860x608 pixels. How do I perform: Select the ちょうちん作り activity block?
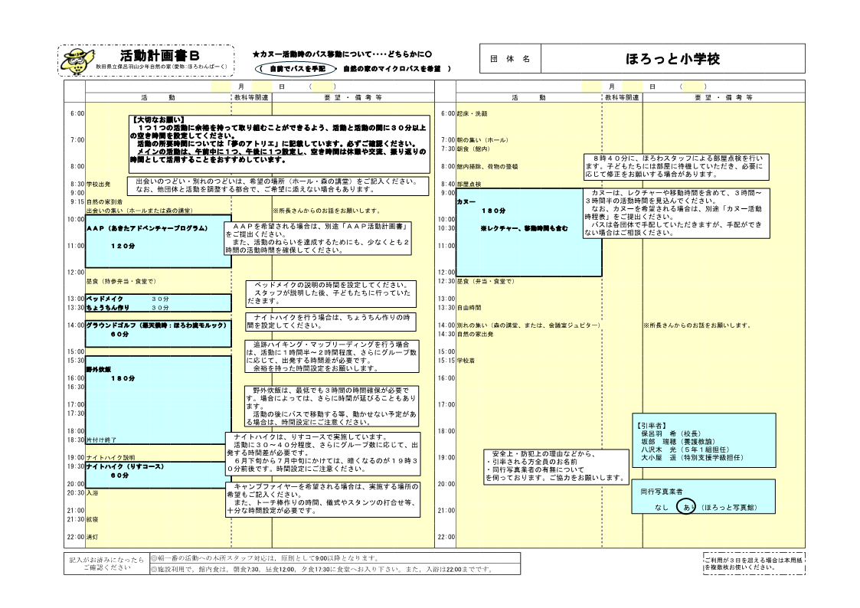[159, 307]
